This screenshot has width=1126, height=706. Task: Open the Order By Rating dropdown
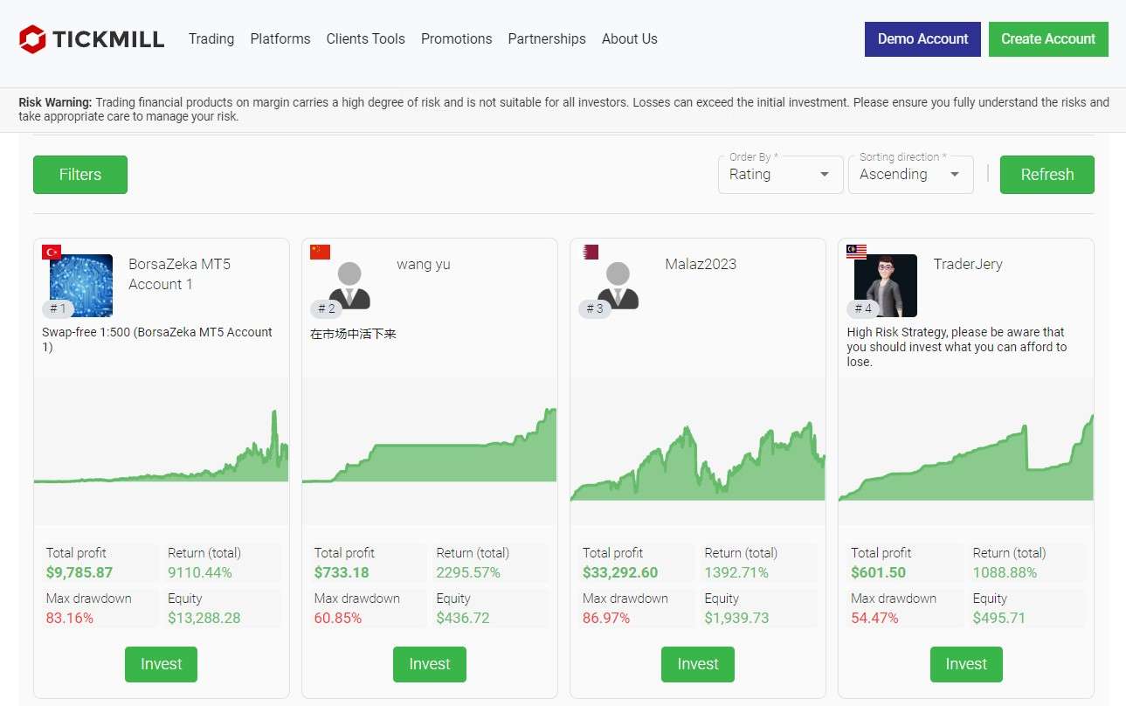pos(780,174)
